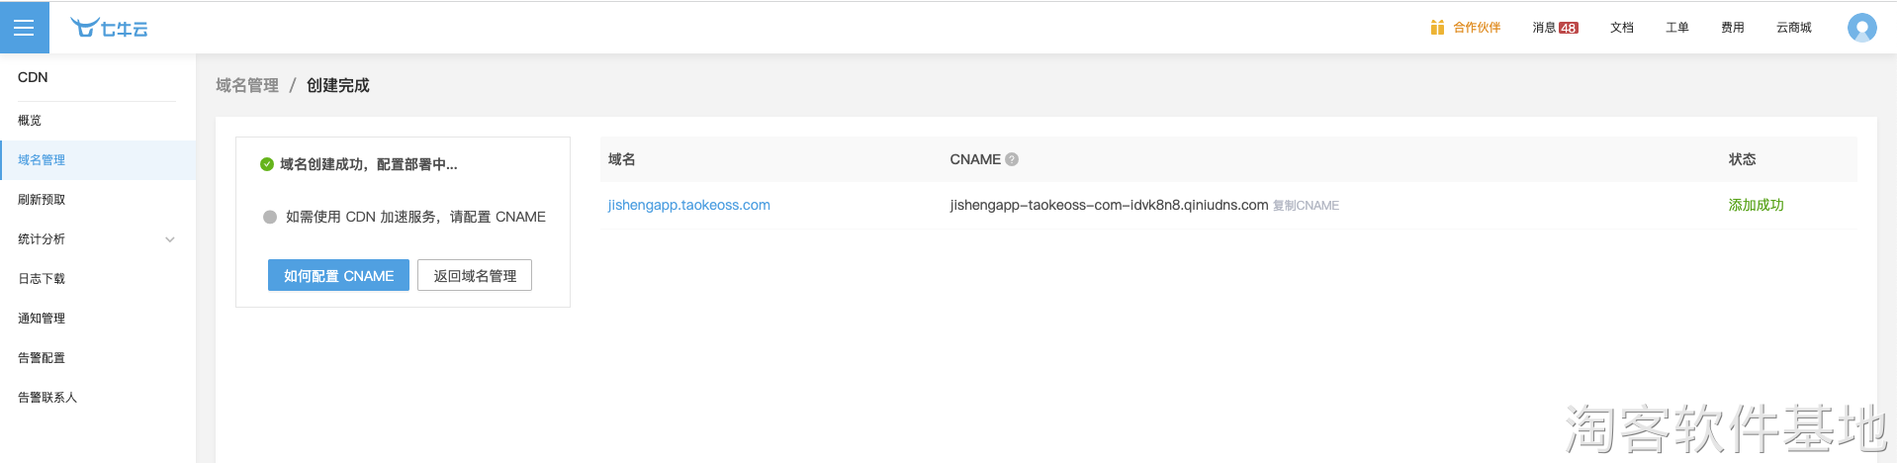Click the green success check icon

pos(266,164)
